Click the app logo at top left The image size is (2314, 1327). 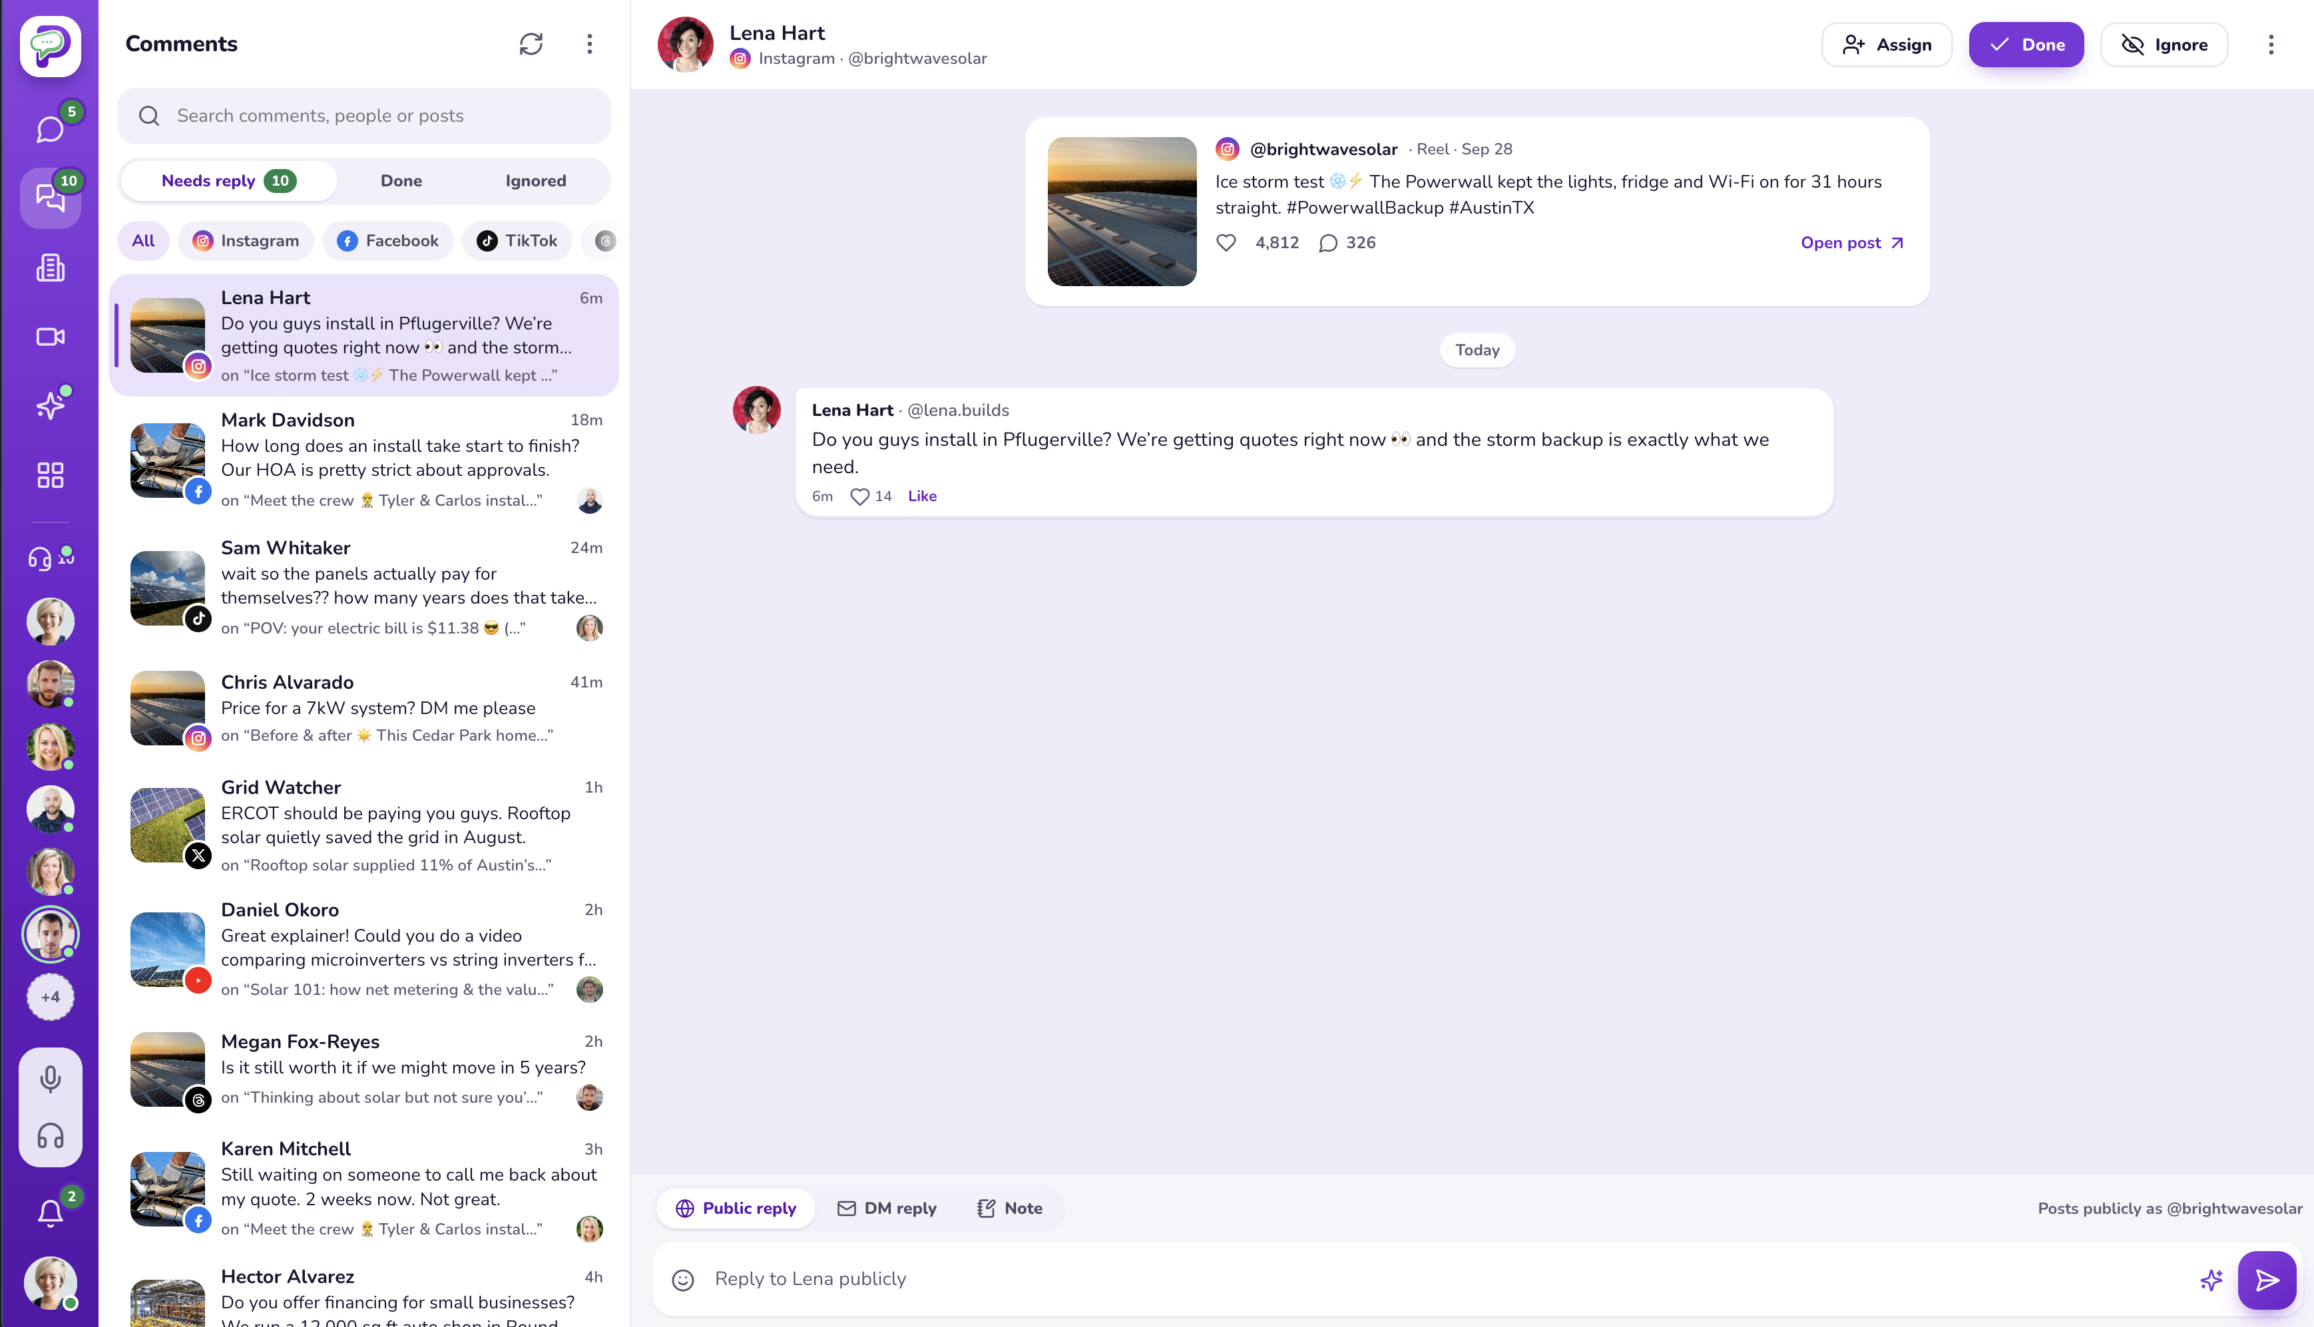click(x=50, y=45)
